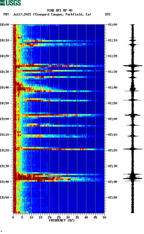Image resolution: width=144 pixels, height=234 pixels.
Task: Click the 18:10 PDT time label
Action: [4, 40]
